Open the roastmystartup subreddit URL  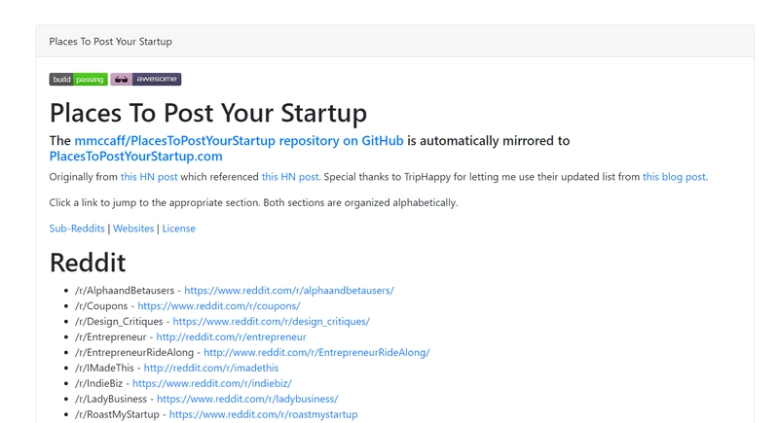tap(263, 414)
